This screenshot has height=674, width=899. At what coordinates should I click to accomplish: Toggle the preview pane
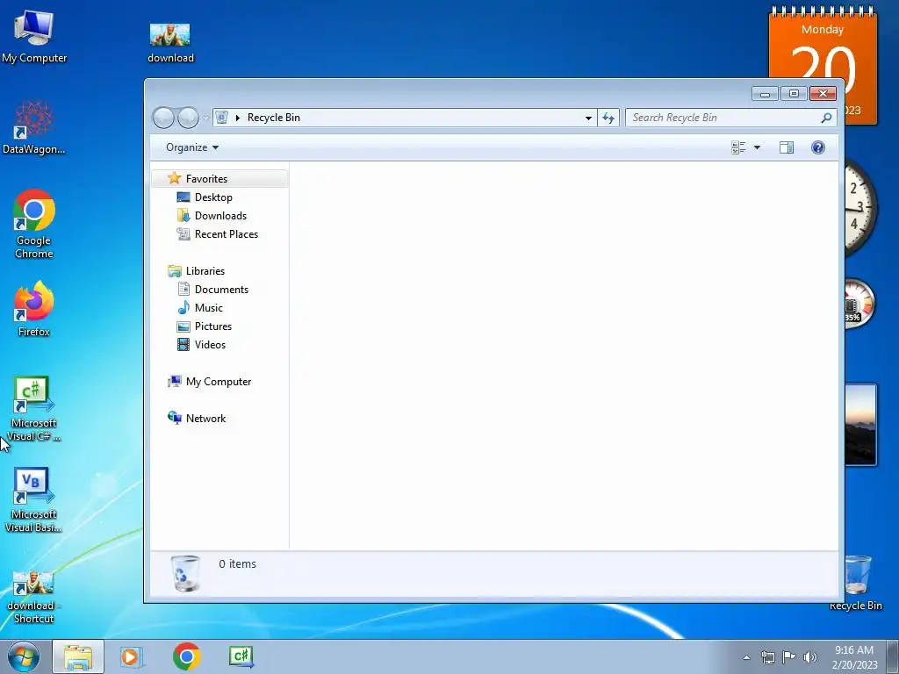pos(787,147)
